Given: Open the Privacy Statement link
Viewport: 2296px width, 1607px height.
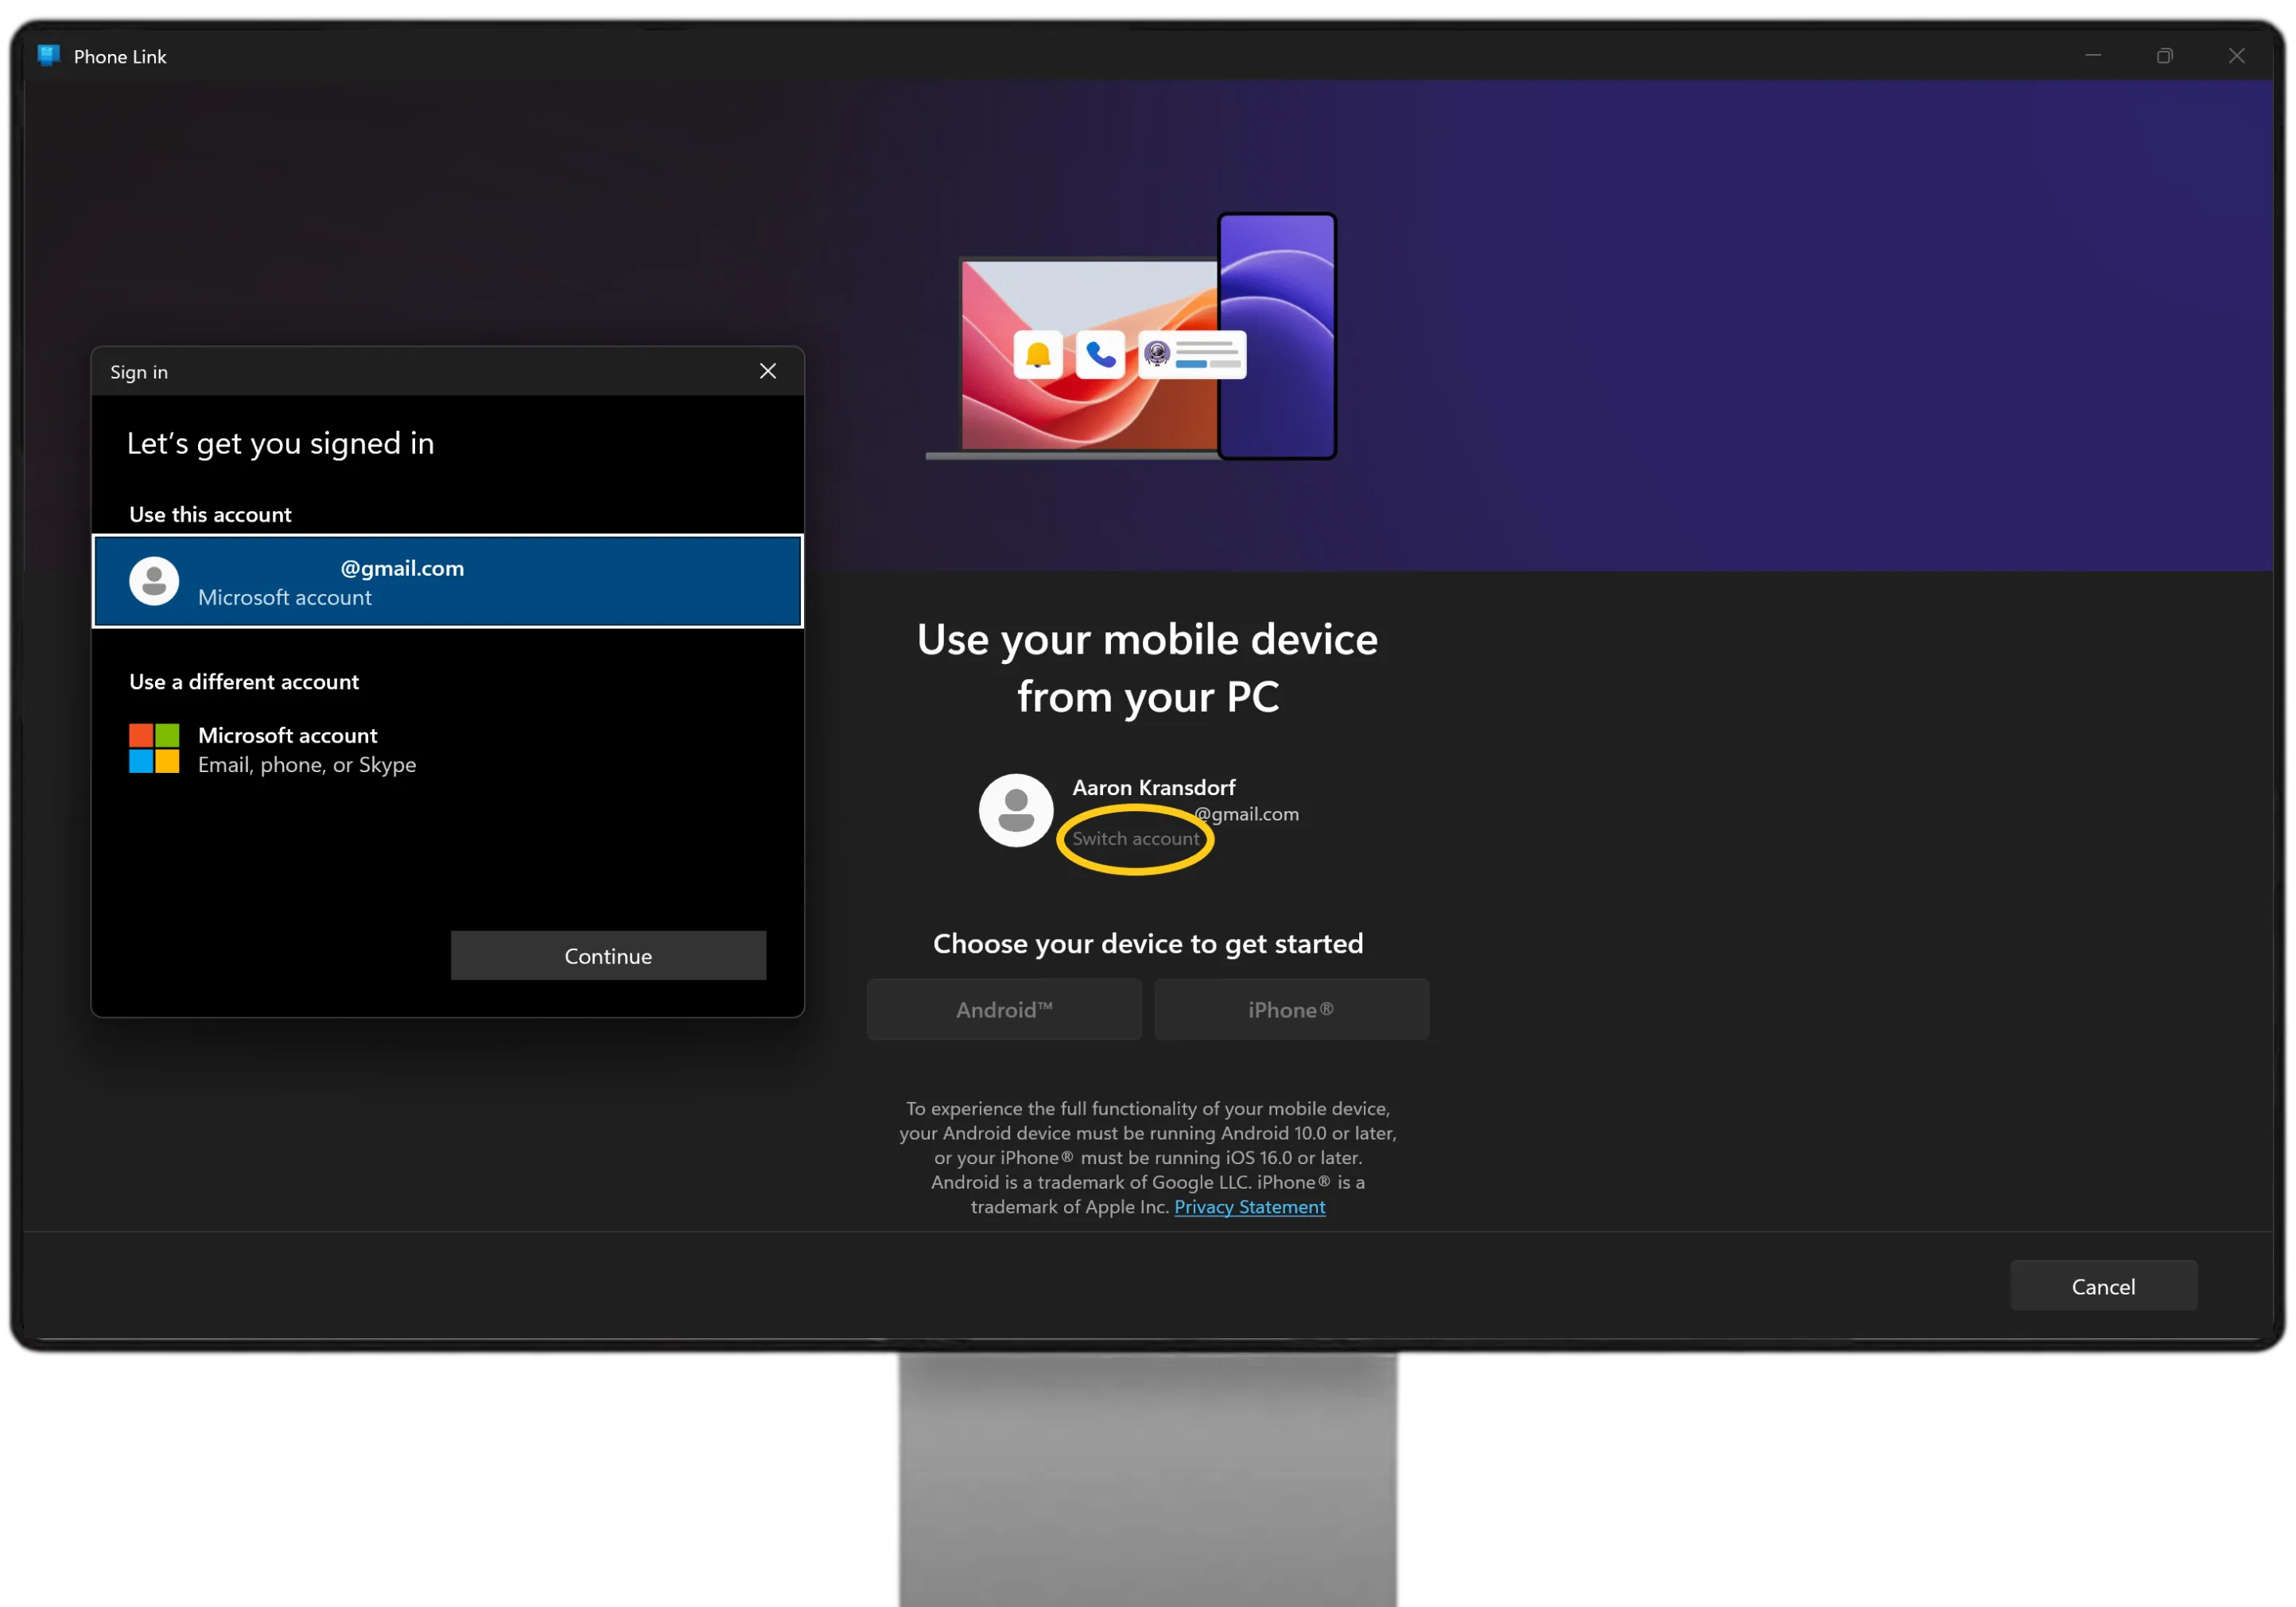Looking at the screenshot, I should 1249,1207.
